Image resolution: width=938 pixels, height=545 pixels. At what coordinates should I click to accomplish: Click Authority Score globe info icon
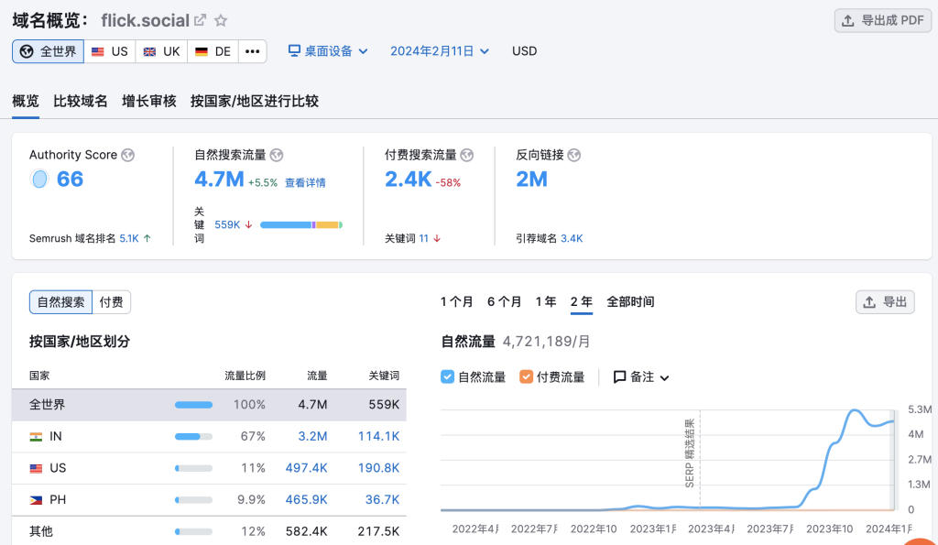pyautogui.click(x=127, y=155)
